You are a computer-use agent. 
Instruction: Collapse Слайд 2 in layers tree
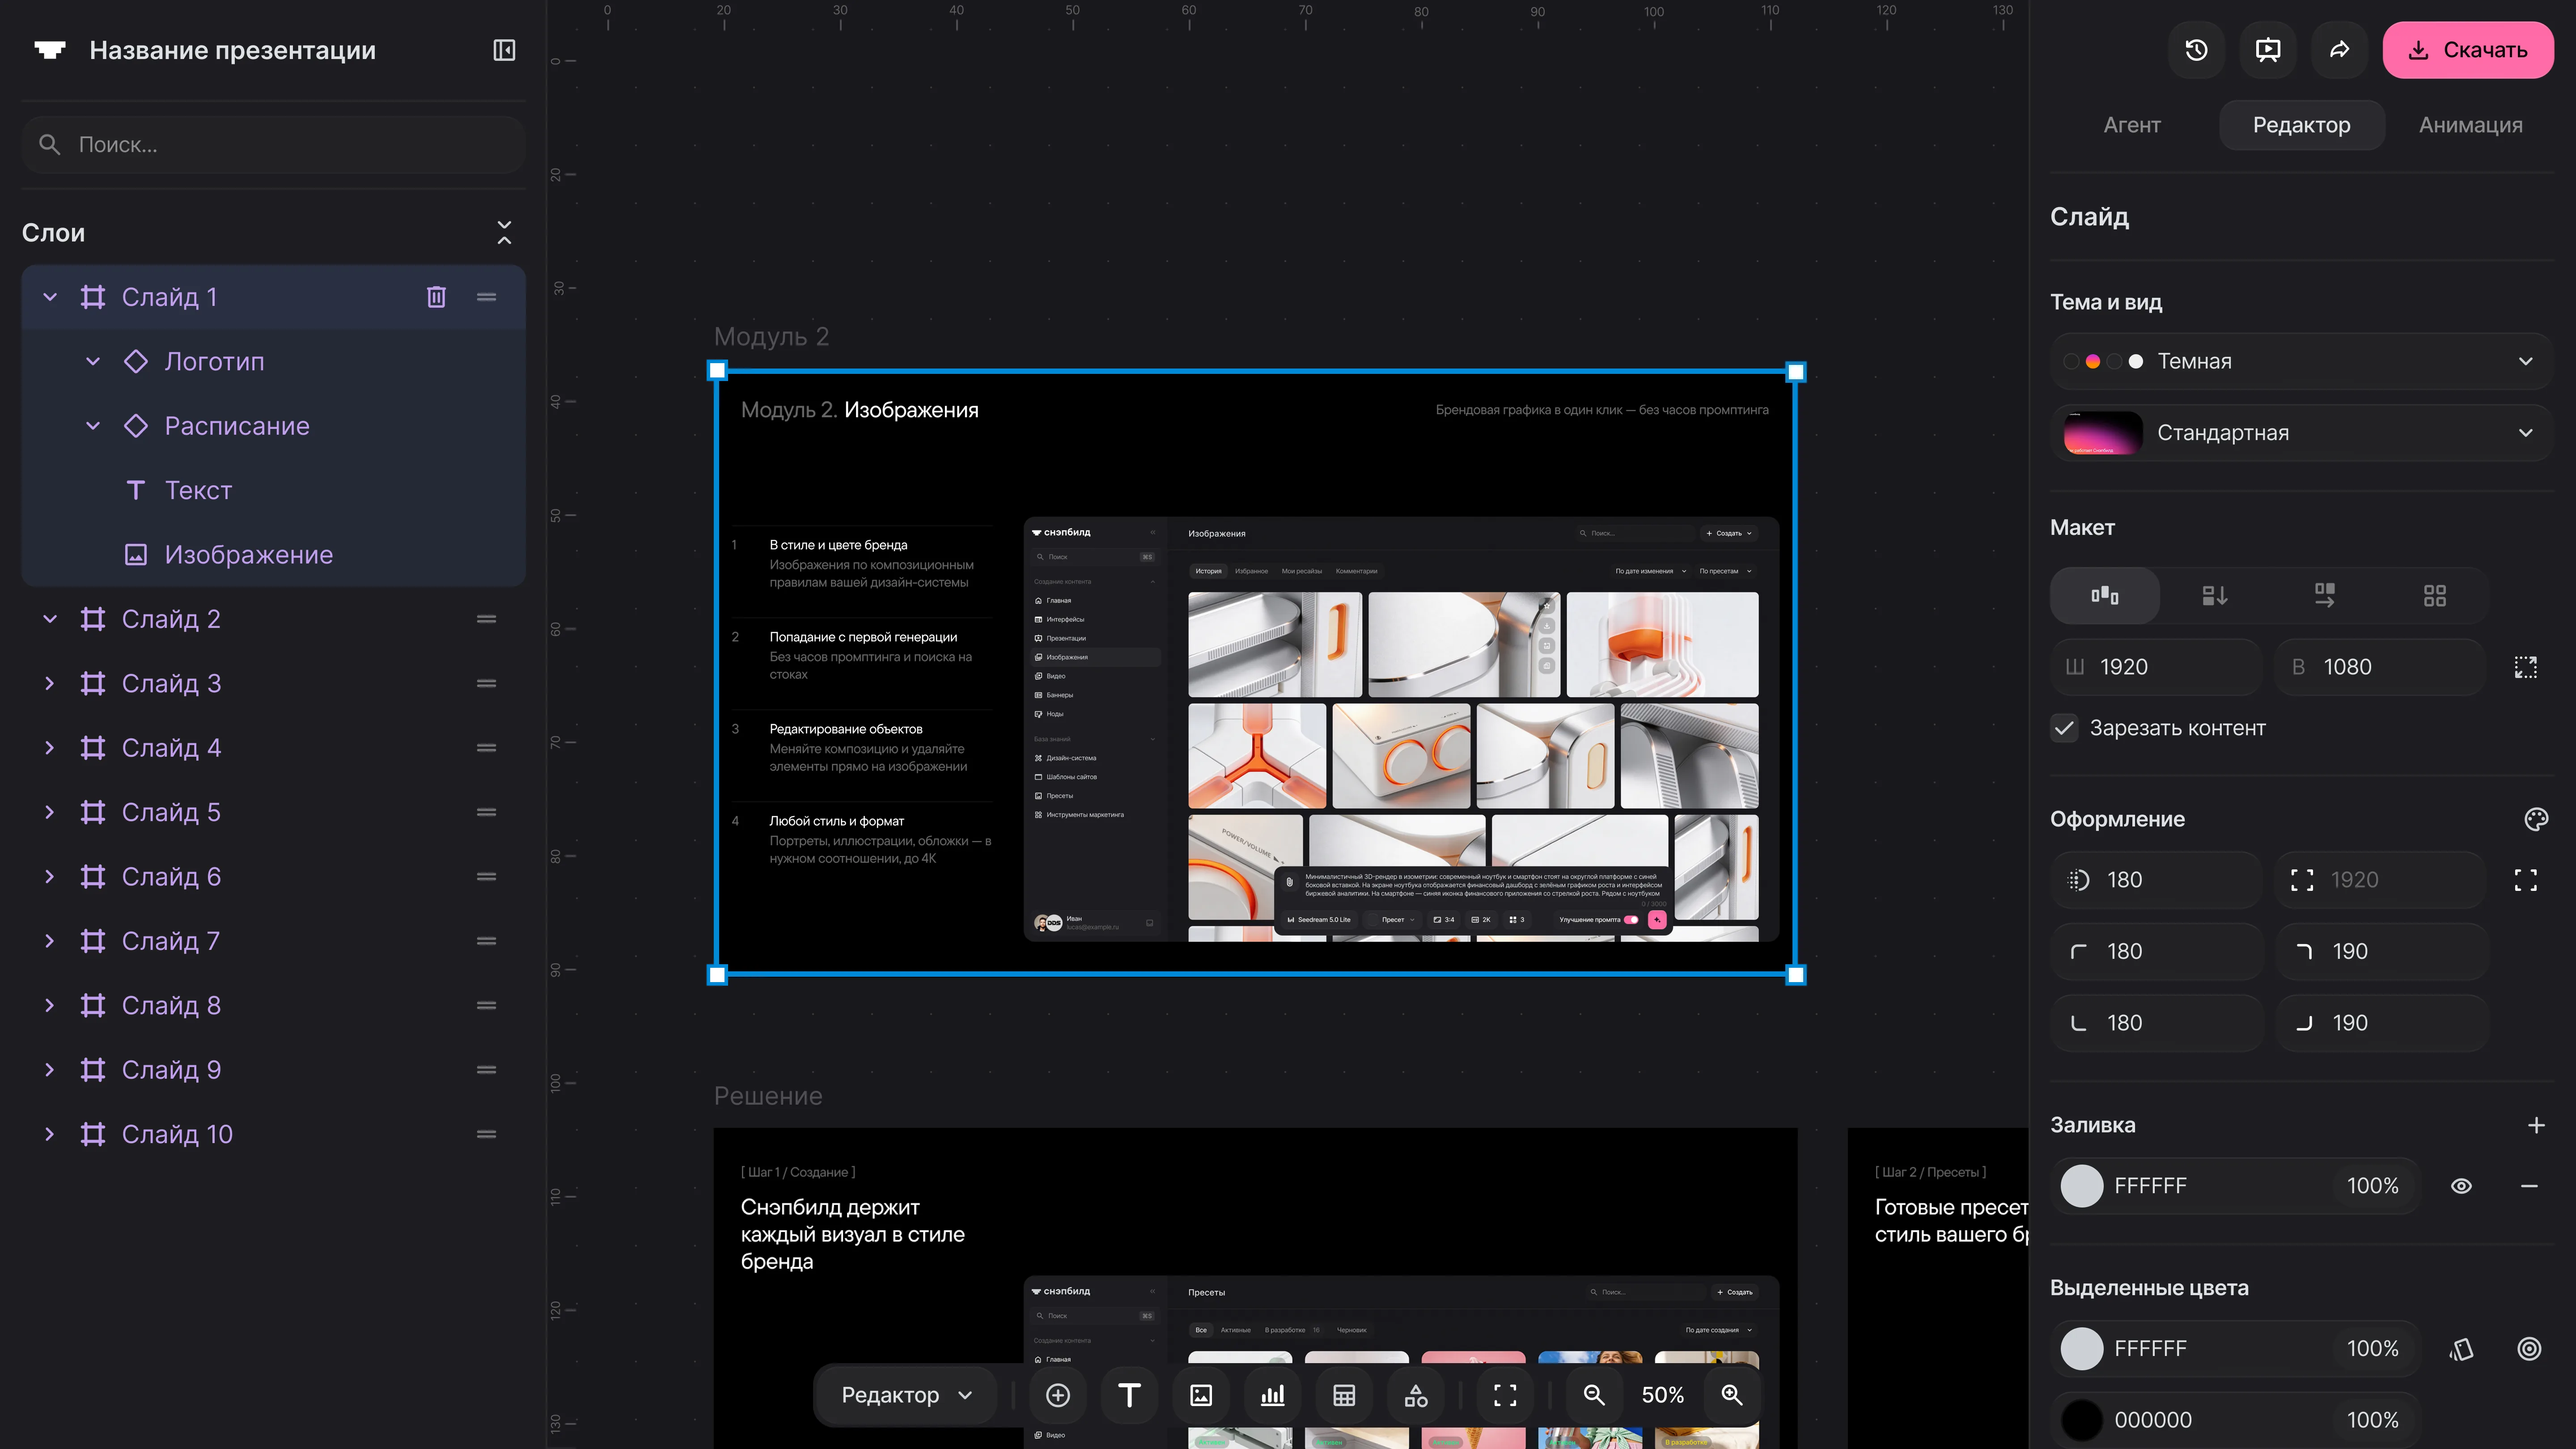coord(50,619)
